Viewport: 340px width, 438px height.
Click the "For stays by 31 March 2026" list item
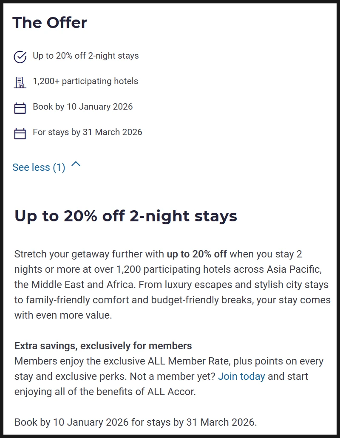[x=88, y=132]
